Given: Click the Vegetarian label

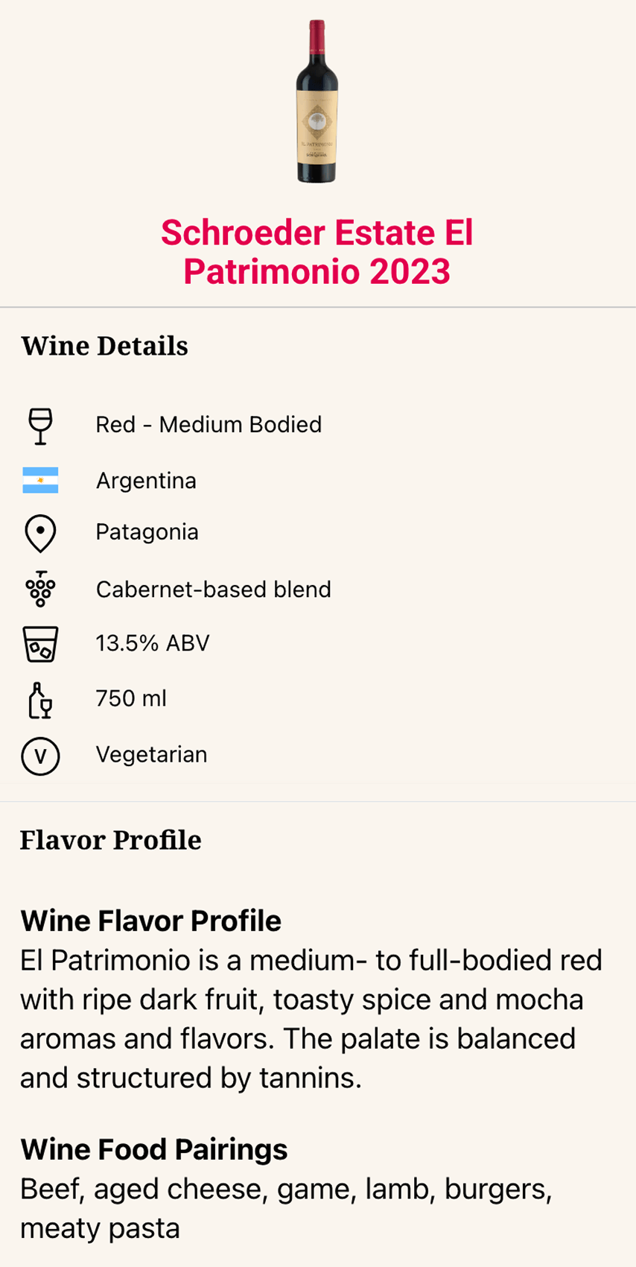Looking at the screenshot, I should point(151,754).
